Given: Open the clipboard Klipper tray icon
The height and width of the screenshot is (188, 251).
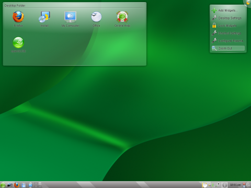Looking at the screenshot, I should (204, 185).
